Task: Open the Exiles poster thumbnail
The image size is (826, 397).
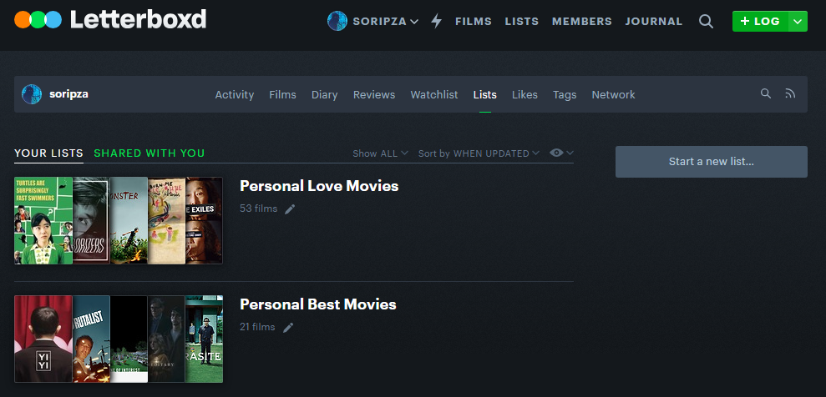Action: [205, 220]
